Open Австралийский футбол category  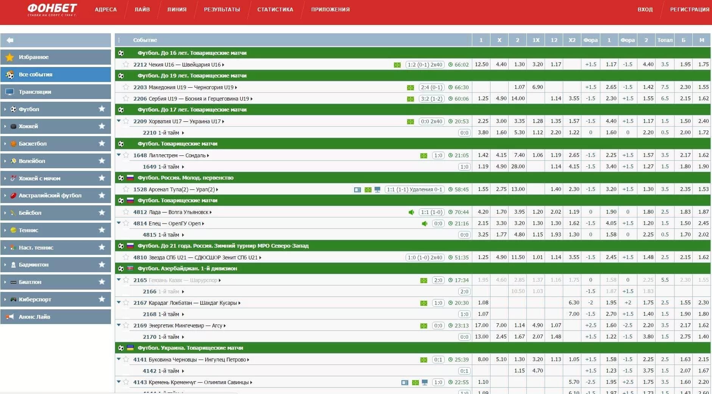56,195
